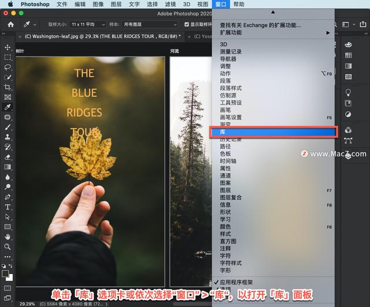Screen dimensions: 370x307
Task: Toggle Quick Mask mode icon
Action: (8, 287)
